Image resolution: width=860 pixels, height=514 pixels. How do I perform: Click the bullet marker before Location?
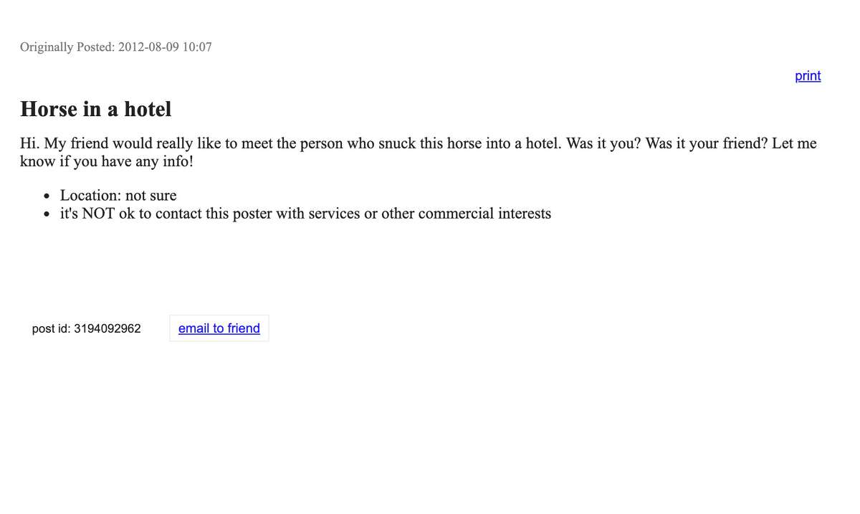pyautogui.click(x=47, y=196)
